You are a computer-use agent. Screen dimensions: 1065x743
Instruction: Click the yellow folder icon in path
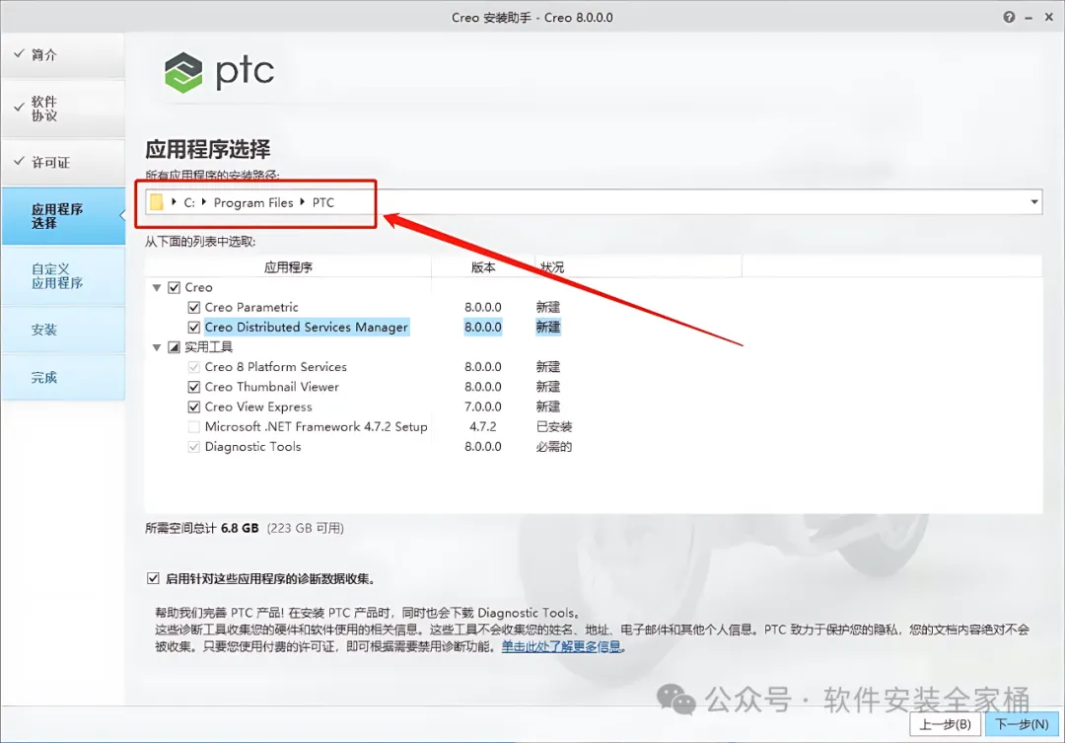157,202
